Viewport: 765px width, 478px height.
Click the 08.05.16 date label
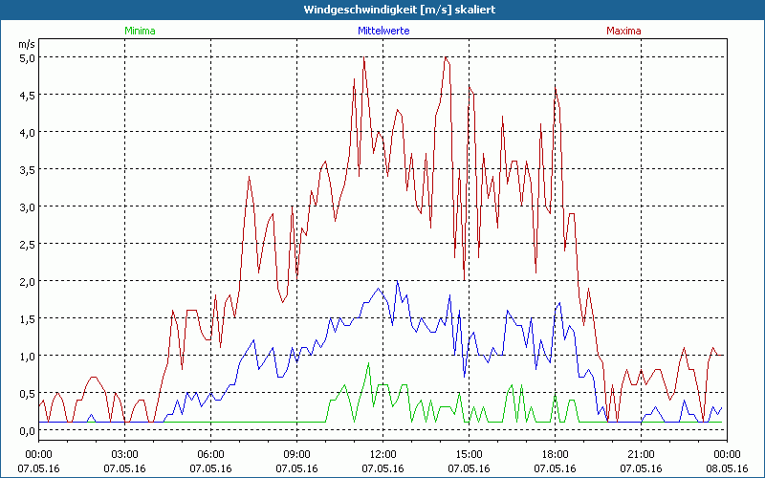click(726, 468)
